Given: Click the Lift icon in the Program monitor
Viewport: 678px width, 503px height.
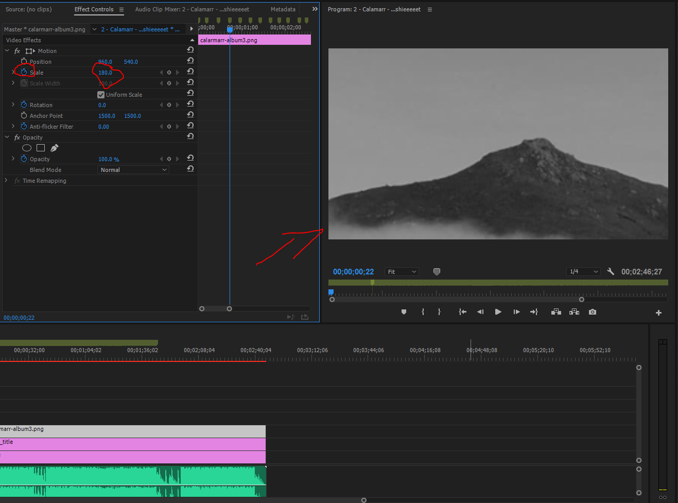Looking at the screenshot, I should (x=556, y=311).
